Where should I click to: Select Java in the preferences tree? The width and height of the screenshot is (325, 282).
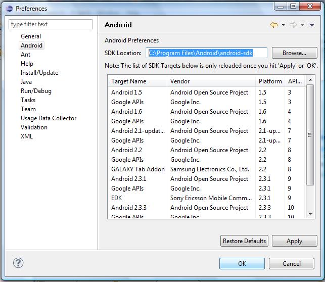[26, 82]
